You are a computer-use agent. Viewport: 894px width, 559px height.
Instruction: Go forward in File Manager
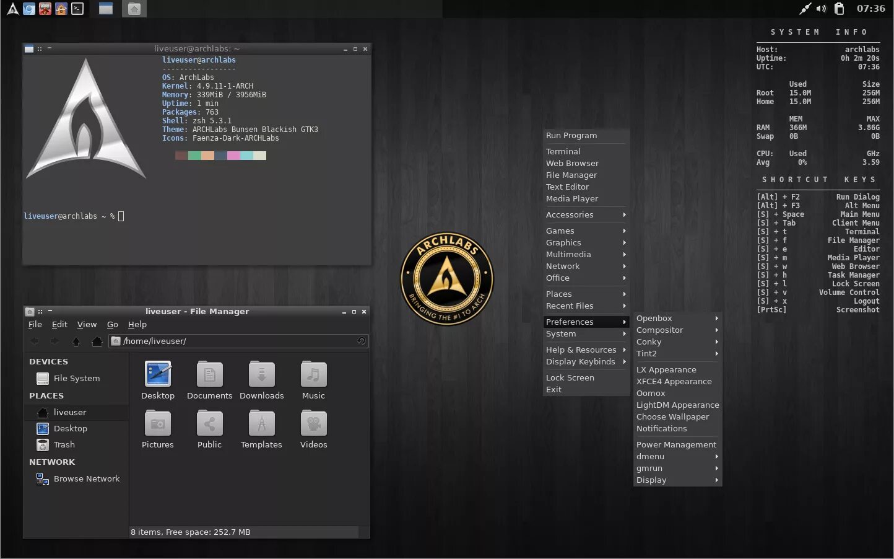tap(54, 341)
